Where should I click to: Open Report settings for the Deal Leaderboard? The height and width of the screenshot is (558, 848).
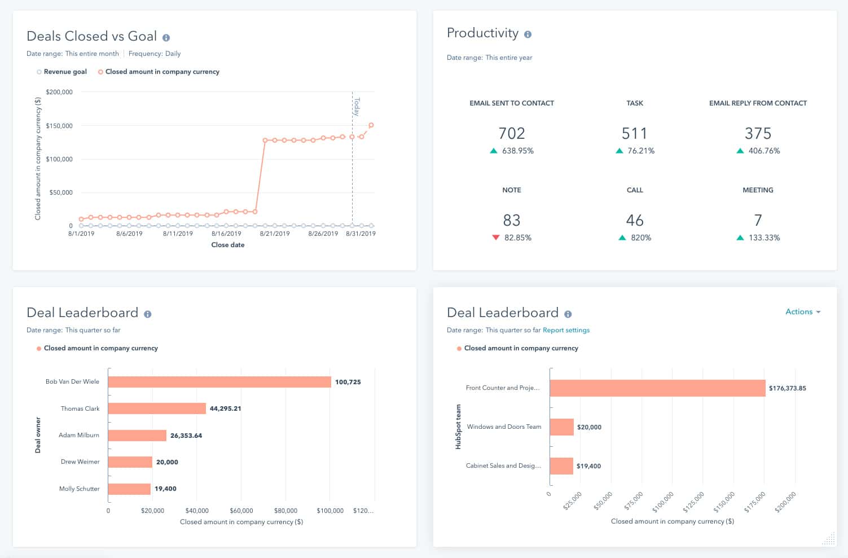566,330
